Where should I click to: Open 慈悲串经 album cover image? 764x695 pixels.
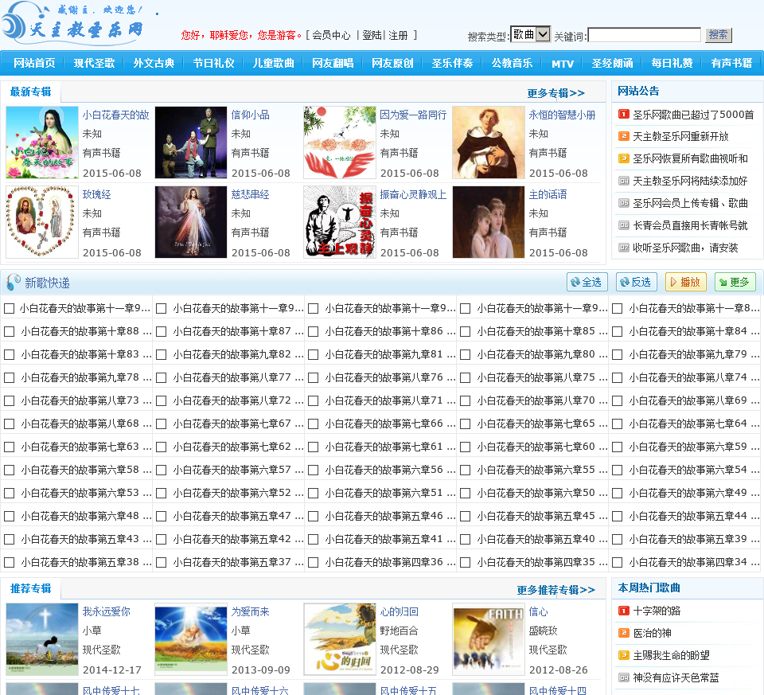[190, 222]
